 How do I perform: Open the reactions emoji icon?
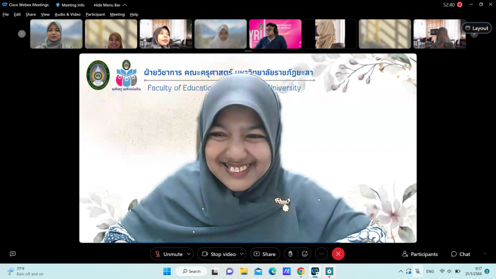[x=304, y=254]
